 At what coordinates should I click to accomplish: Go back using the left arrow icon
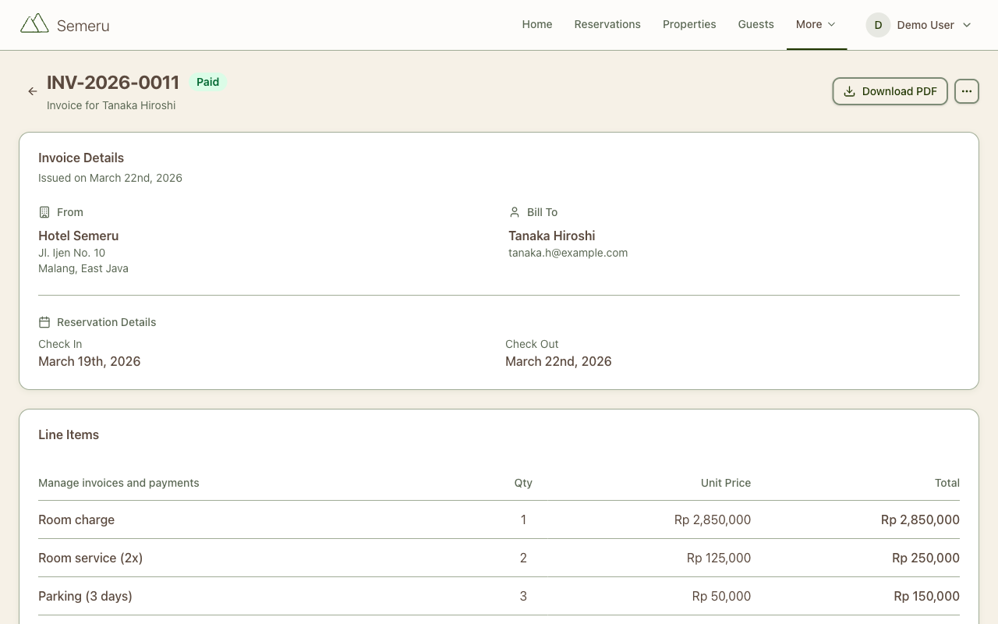pyautogui.click(x=33, y=91)
